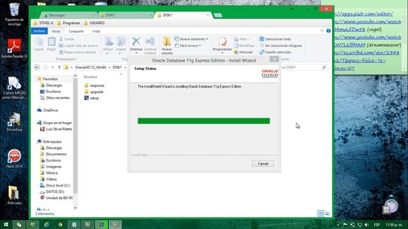Click the Propiedades icon
Image resolution: width=408 pixels, height=229 pixels.
click(x=222, y=45)
